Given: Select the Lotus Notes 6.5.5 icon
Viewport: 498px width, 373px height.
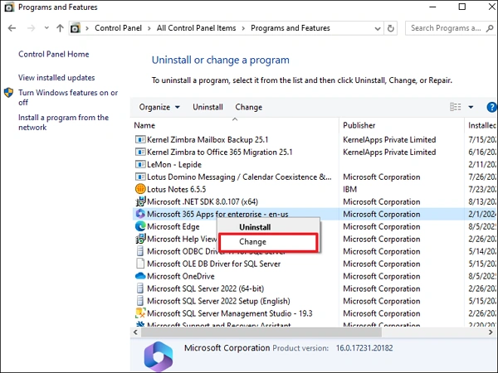Looking at the screenshot, I should [140, 189].
